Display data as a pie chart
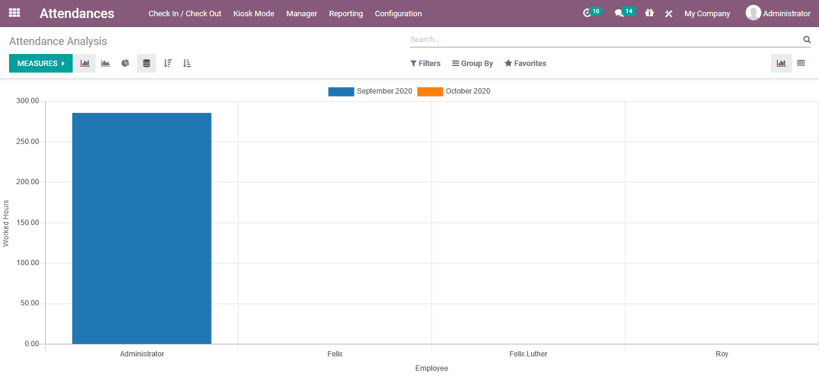The height and width of the screenshot is (375, 819). pos(125,63)
